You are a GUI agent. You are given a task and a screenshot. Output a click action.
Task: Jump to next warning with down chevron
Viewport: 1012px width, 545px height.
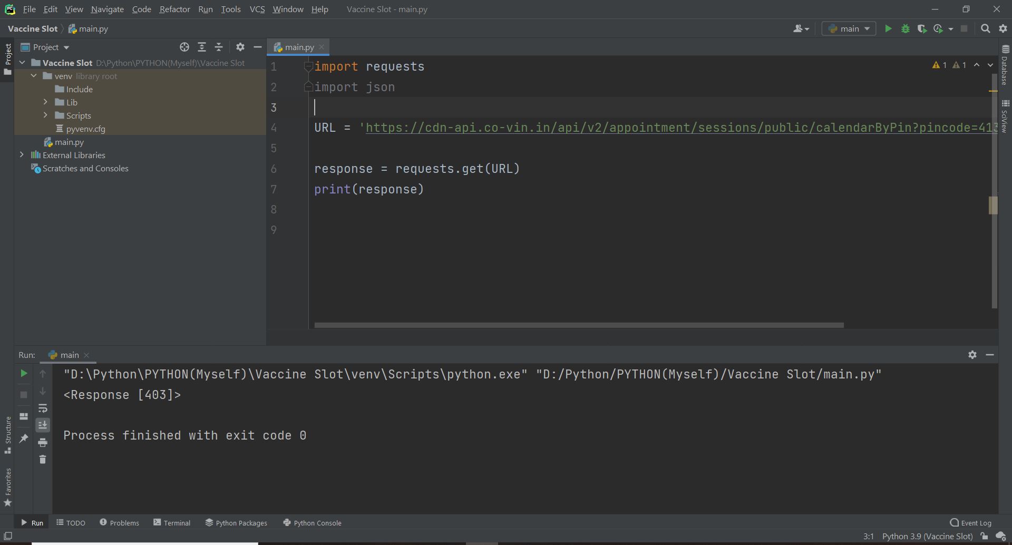pos(990,64)
